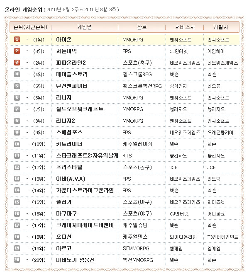Click the red rank 2 badge
Image resolution: width=249 pixels, height=276 pixels.
[x=17, y=51]
